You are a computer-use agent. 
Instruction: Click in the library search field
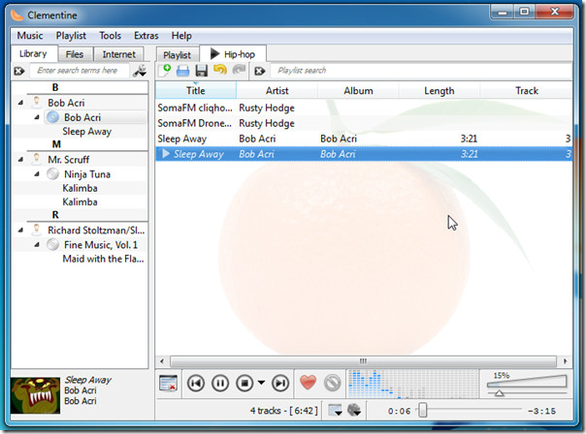79,71
